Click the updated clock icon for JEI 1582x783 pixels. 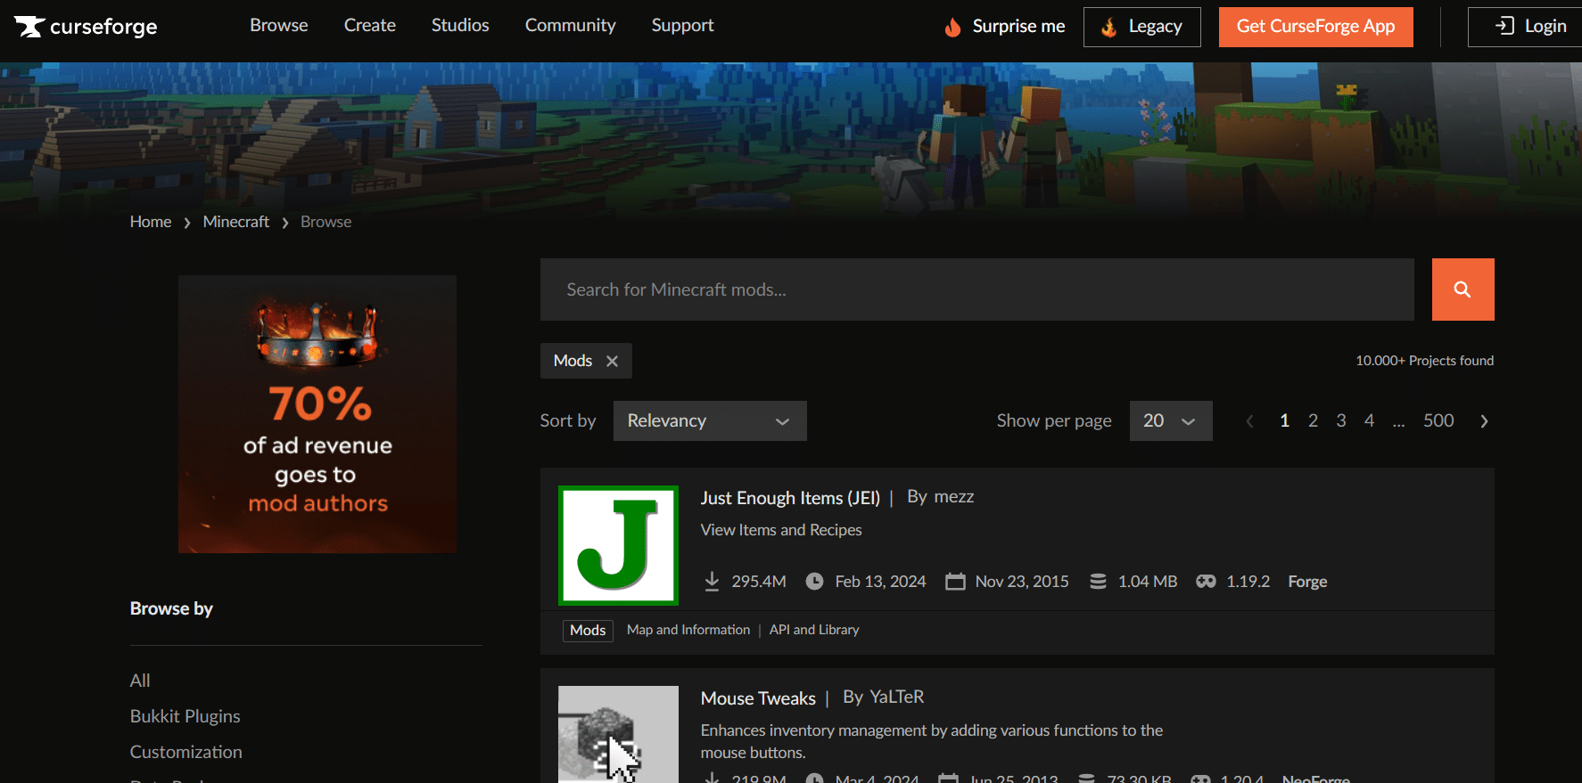[814, 582]
